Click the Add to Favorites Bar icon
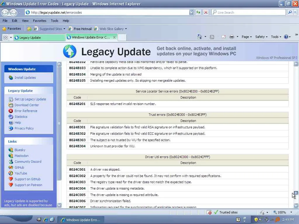 point(29,29)
